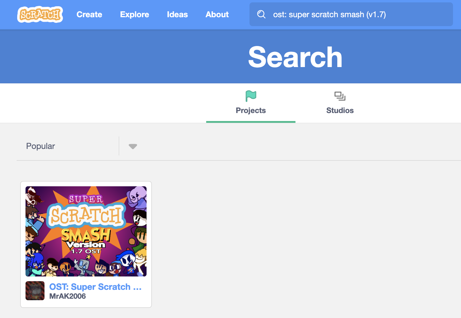Click the large 'Search' page heading
Image resolution: width=461 pixels, height=318 pixels.
pos(295,57)
